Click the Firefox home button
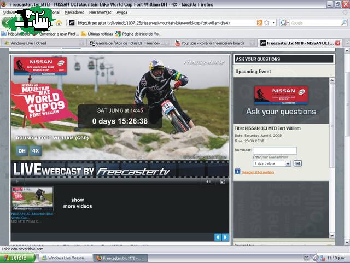 (59, 22)
